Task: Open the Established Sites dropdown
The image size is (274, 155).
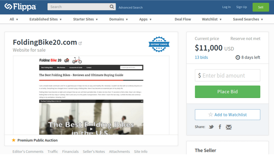Action: click(45, 19)
